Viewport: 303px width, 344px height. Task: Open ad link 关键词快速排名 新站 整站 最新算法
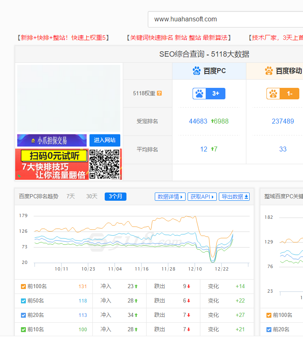point(179,38)
